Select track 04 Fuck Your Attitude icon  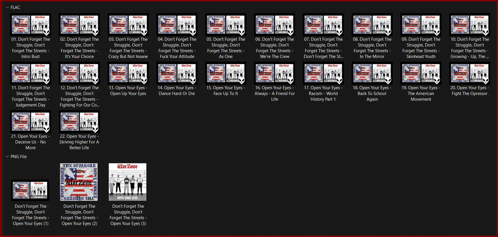click(x=177, y=25)
